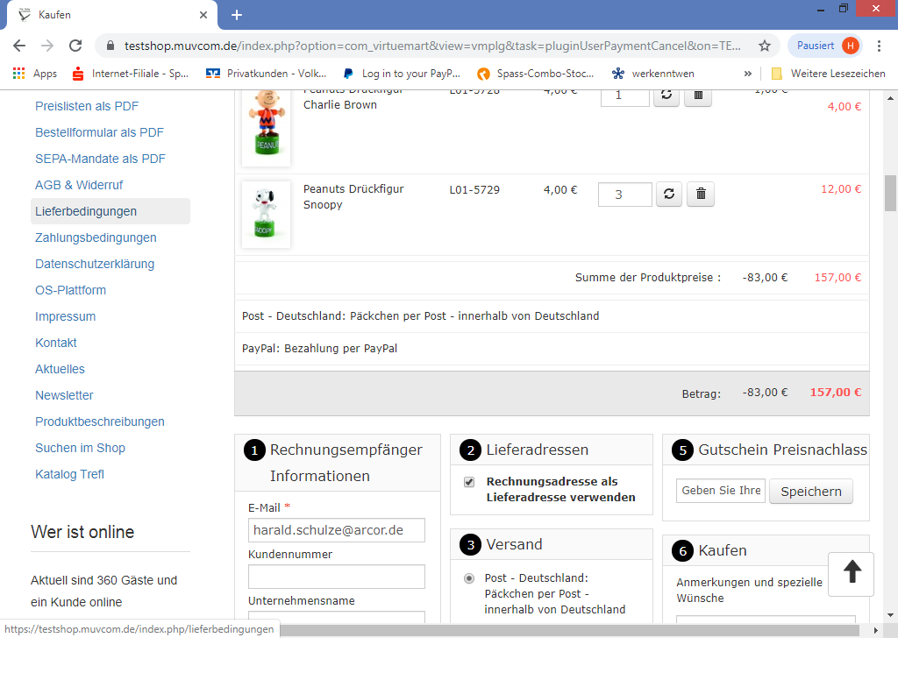Click the refresh quantity icon for Snoopy

668,195
